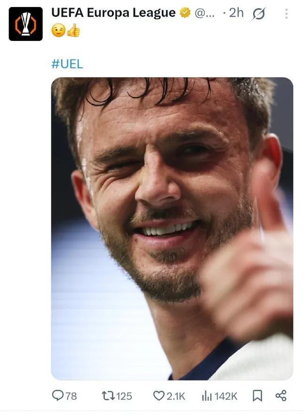Viewport: 303px width, 419px height.
Task: Tap the repost arrows icon
Action: point(108,395)
